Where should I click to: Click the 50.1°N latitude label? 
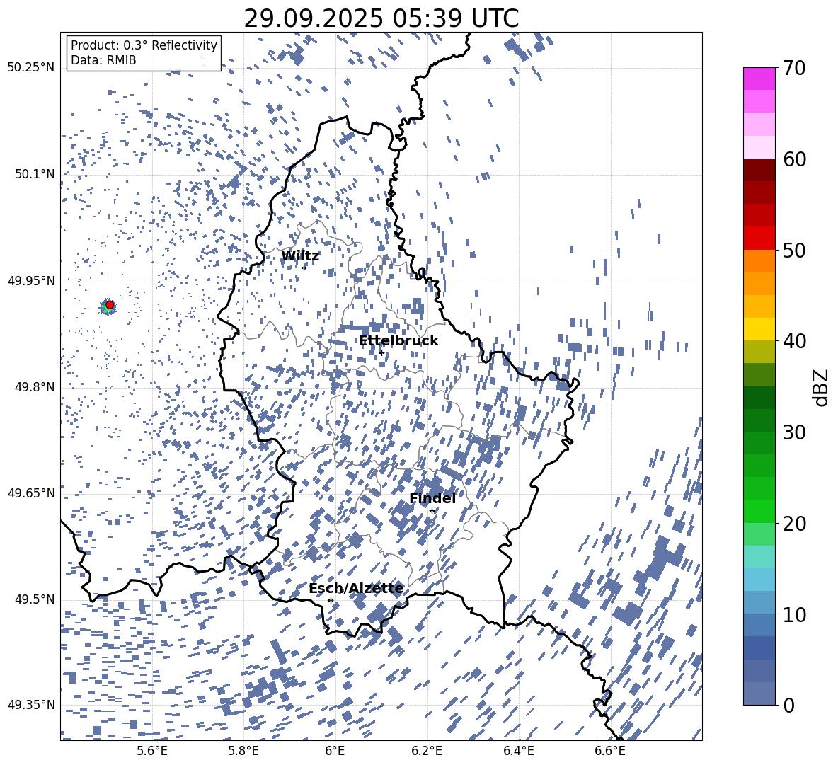click(x=35, y=174)
